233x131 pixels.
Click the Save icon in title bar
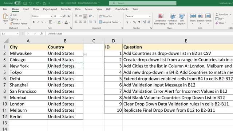(25, 3)
